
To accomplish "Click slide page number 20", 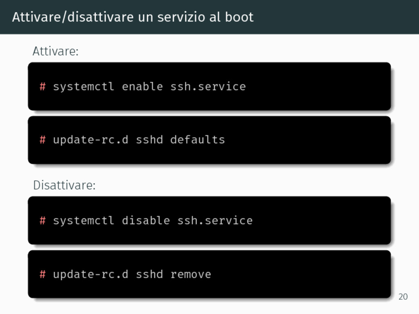I will tap(403, 297).
